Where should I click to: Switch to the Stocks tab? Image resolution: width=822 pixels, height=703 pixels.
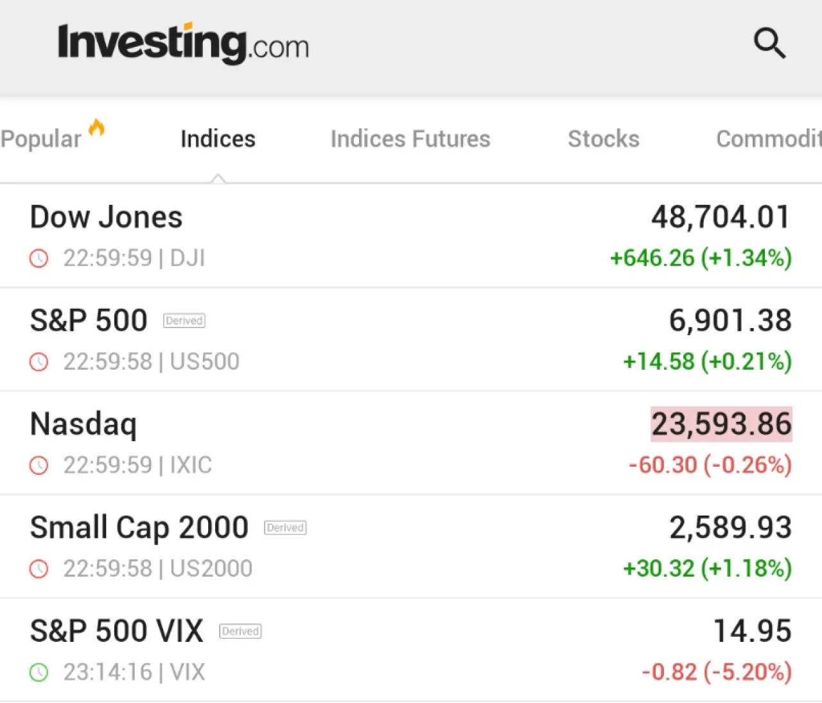click(x=603, y=139)
